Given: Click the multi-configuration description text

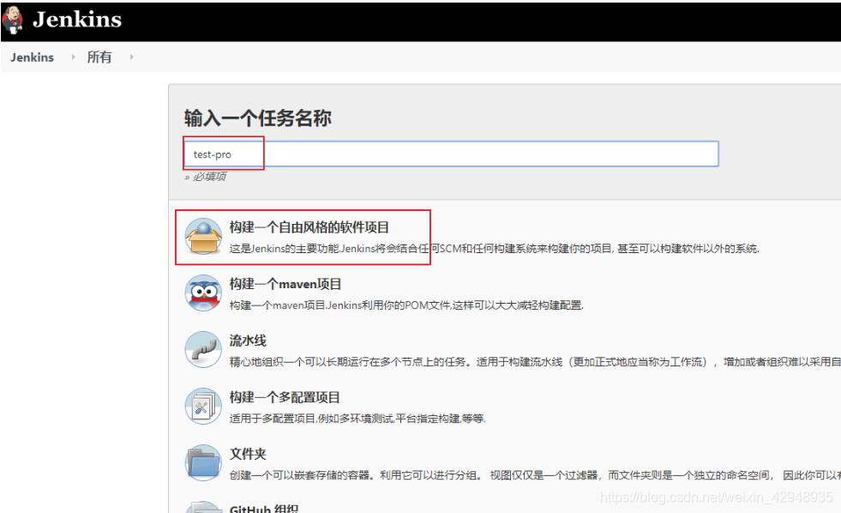Looking at the screenshot, I should [x=357, y=419].
